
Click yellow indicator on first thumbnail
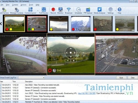11,29
